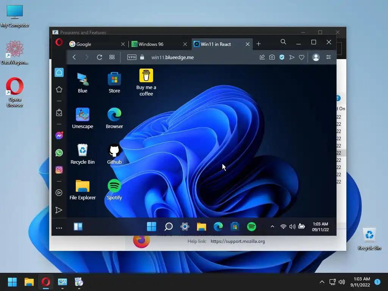This screenshot has width=388, height=291.
Task: Open bookmarks star in Opera sidebar
Action: click(59, 89)
